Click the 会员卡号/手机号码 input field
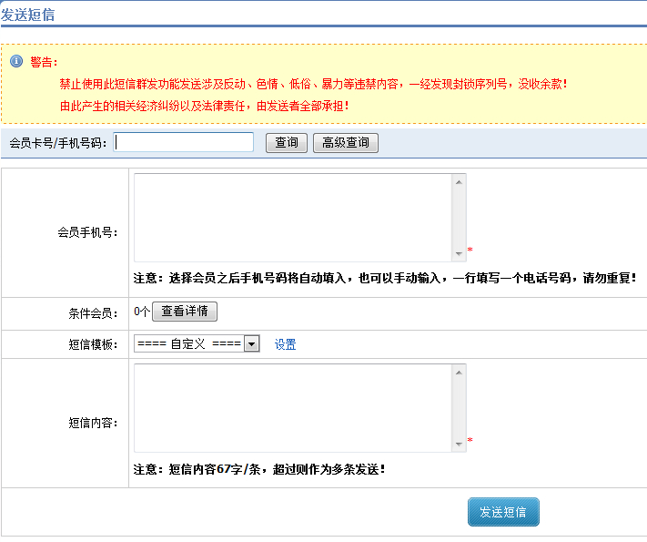647x542 pixels. coord(184,142)
